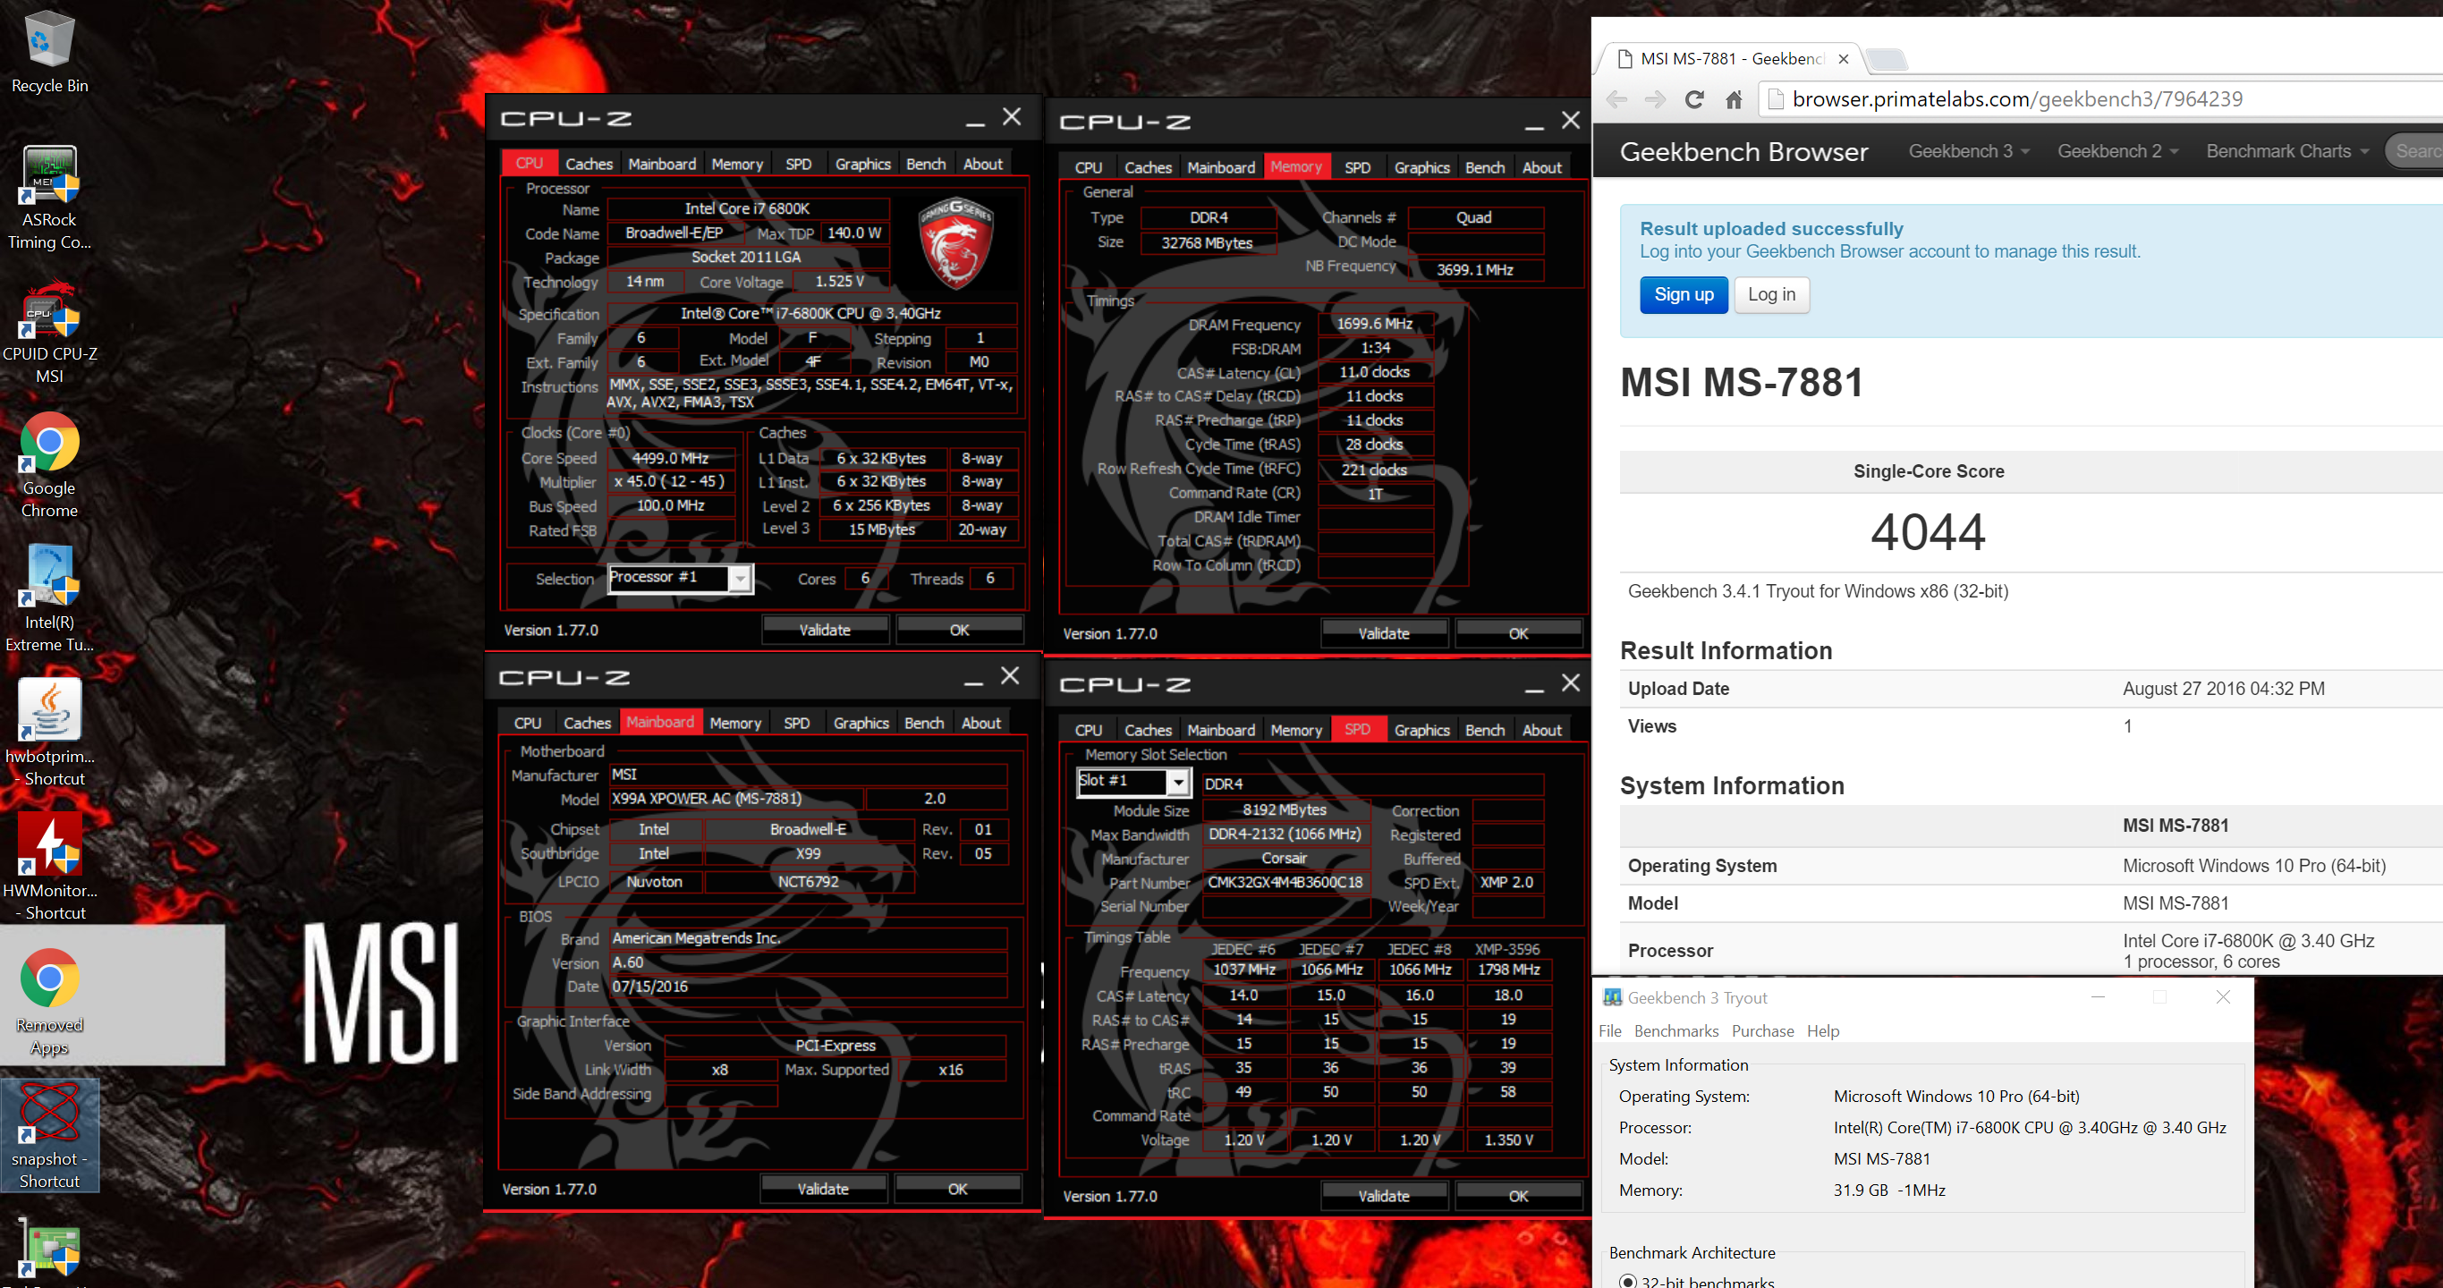Viewport: 2443px width, 1288px height.
Task: Click the BIOS date 07/15/2016 field
Action: [x=807, y=987]
